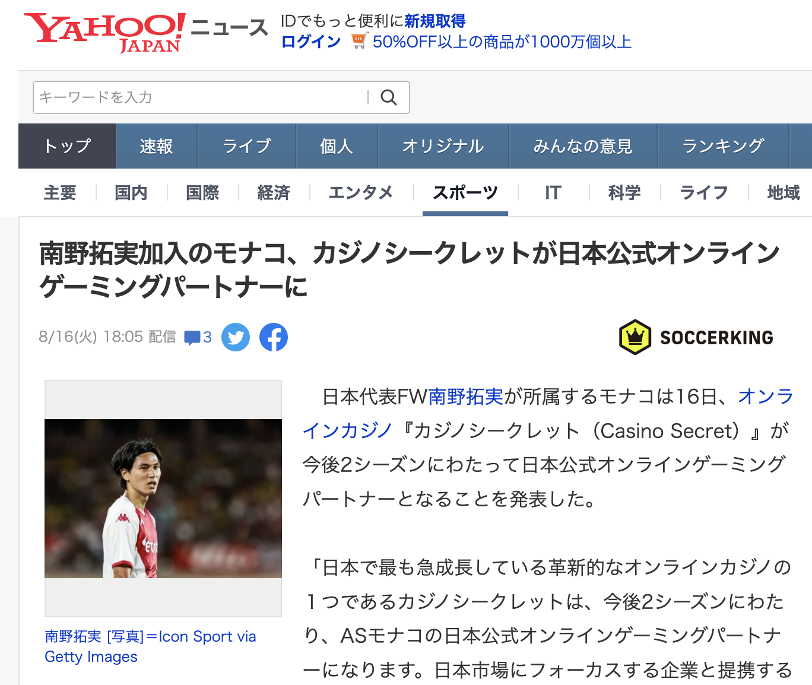Open the ランキング navigation tab

click(x=723, y=146)
